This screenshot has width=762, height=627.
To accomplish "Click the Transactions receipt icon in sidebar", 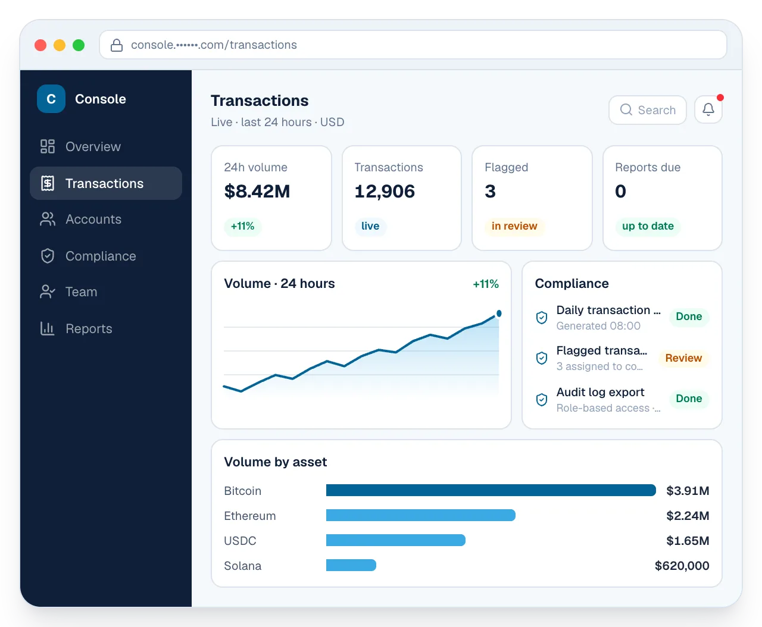I will point(48,183).
